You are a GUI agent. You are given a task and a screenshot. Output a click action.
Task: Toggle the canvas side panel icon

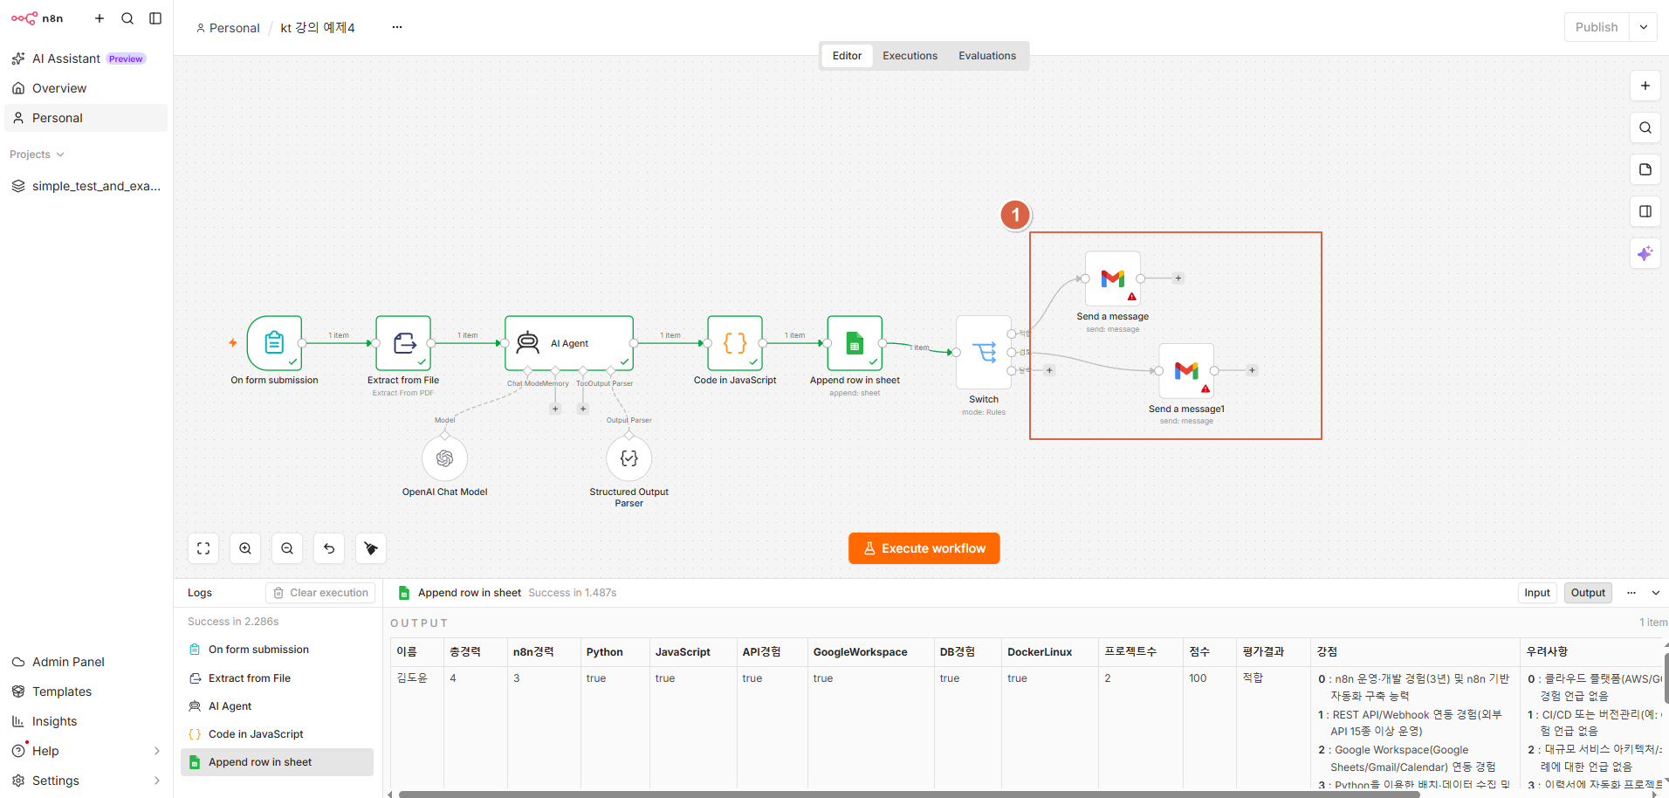click(1645, 211)
